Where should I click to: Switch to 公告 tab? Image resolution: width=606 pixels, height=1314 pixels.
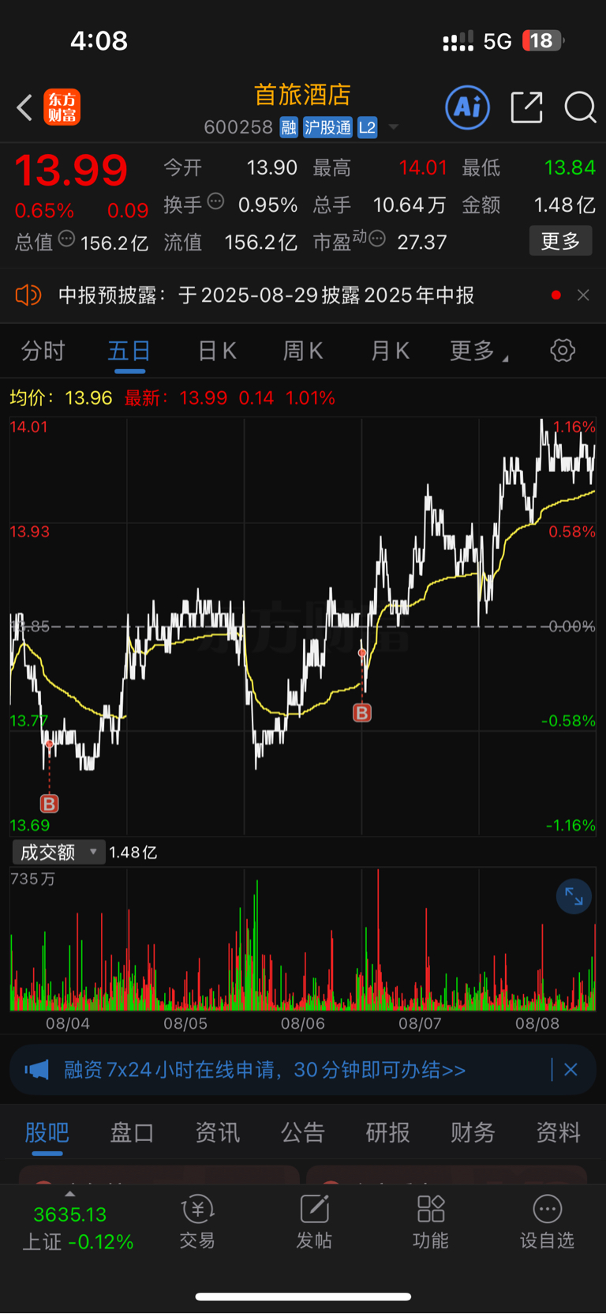pyautogui.click(x=303, y=1132)
